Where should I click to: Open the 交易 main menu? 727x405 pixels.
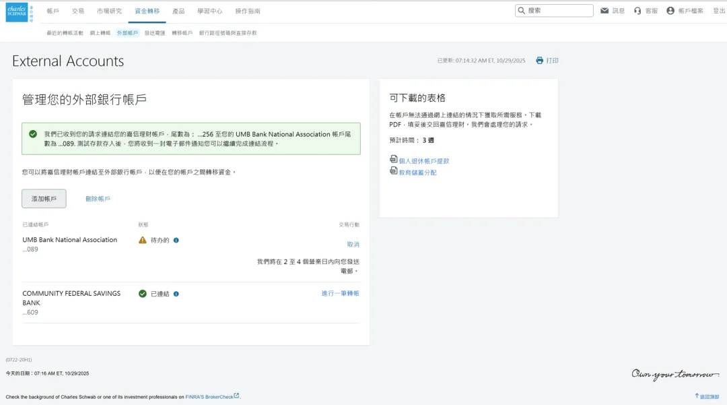[78, 11]
